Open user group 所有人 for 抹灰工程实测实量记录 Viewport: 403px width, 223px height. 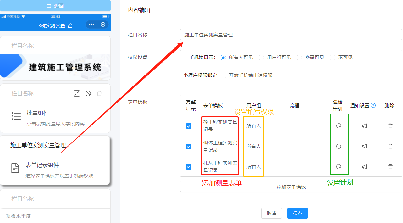[253, 167]
